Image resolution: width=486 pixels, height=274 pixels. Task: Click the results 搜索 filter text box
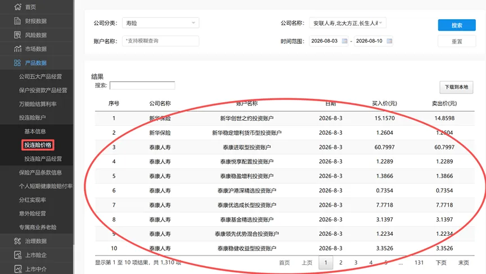point(142,85)
